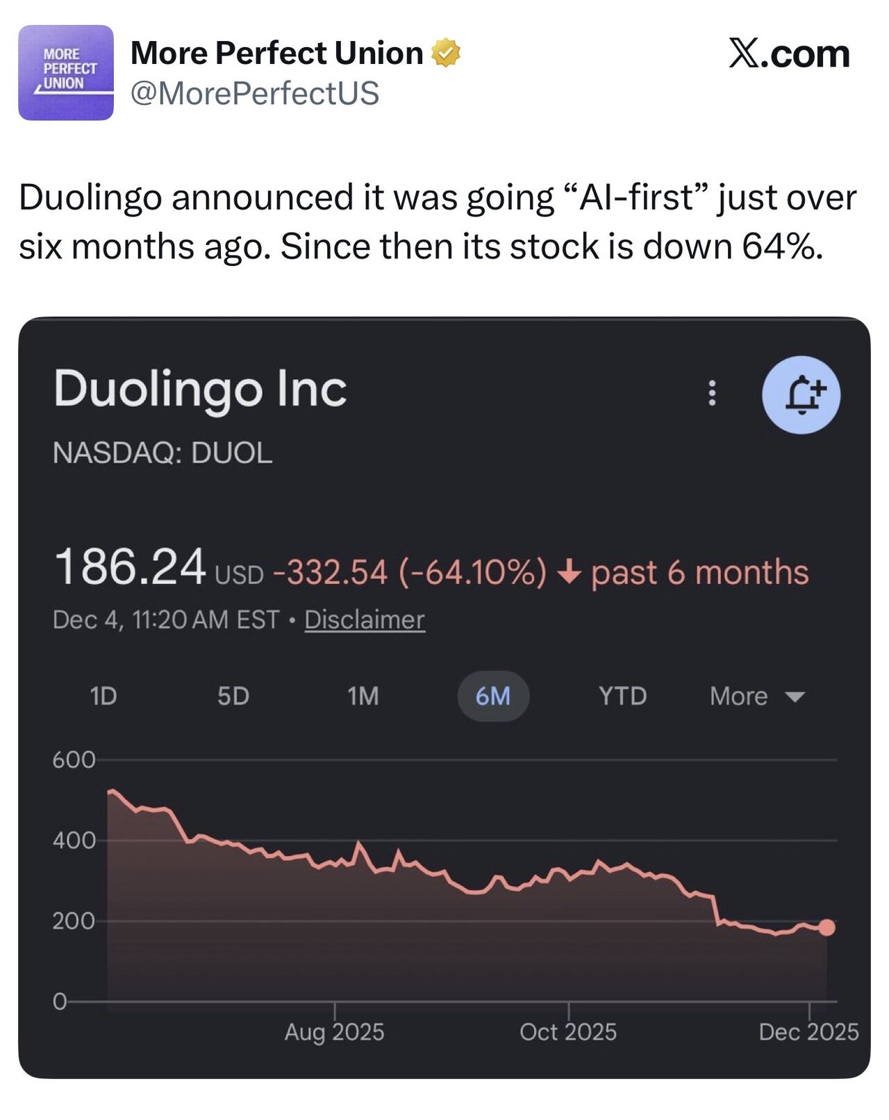
Task: Click the X.com logo
Action: [789, 54]
